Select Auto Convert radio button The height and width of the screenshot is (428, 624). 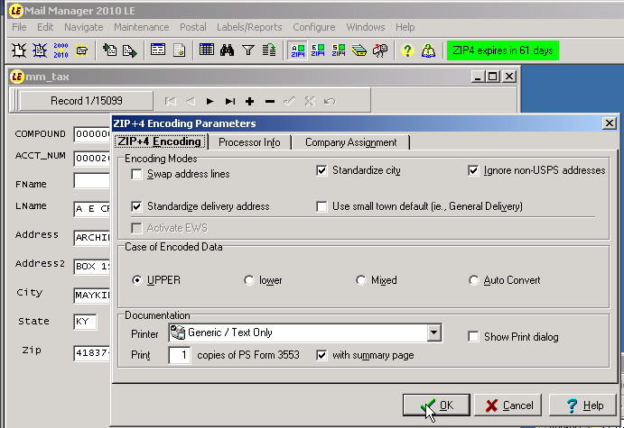(x=473, y=280)
